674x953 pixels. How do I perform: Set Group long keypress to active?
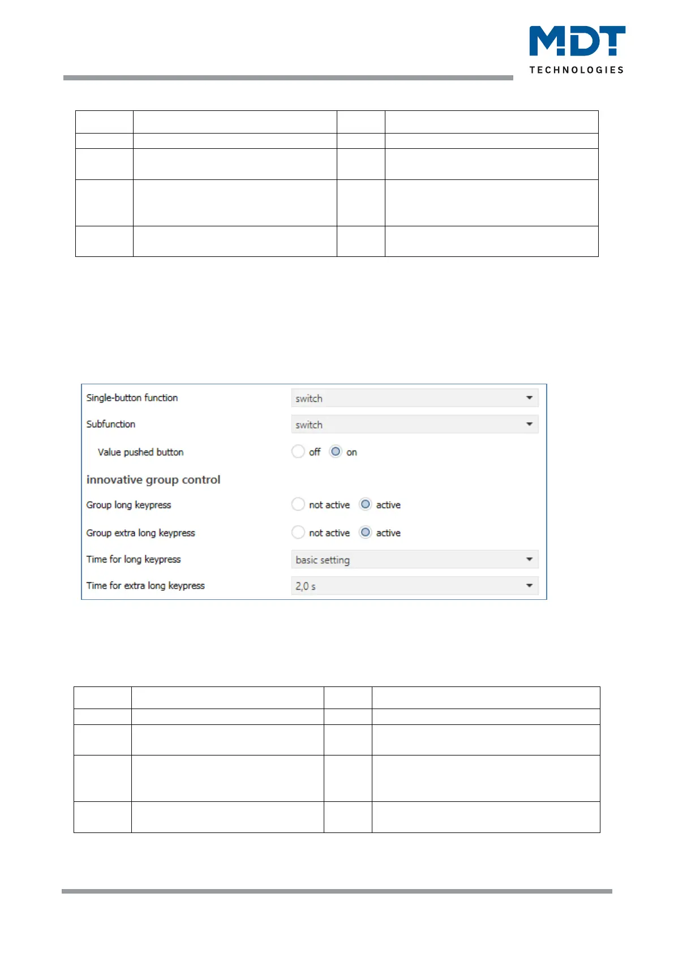click(366, 504)
